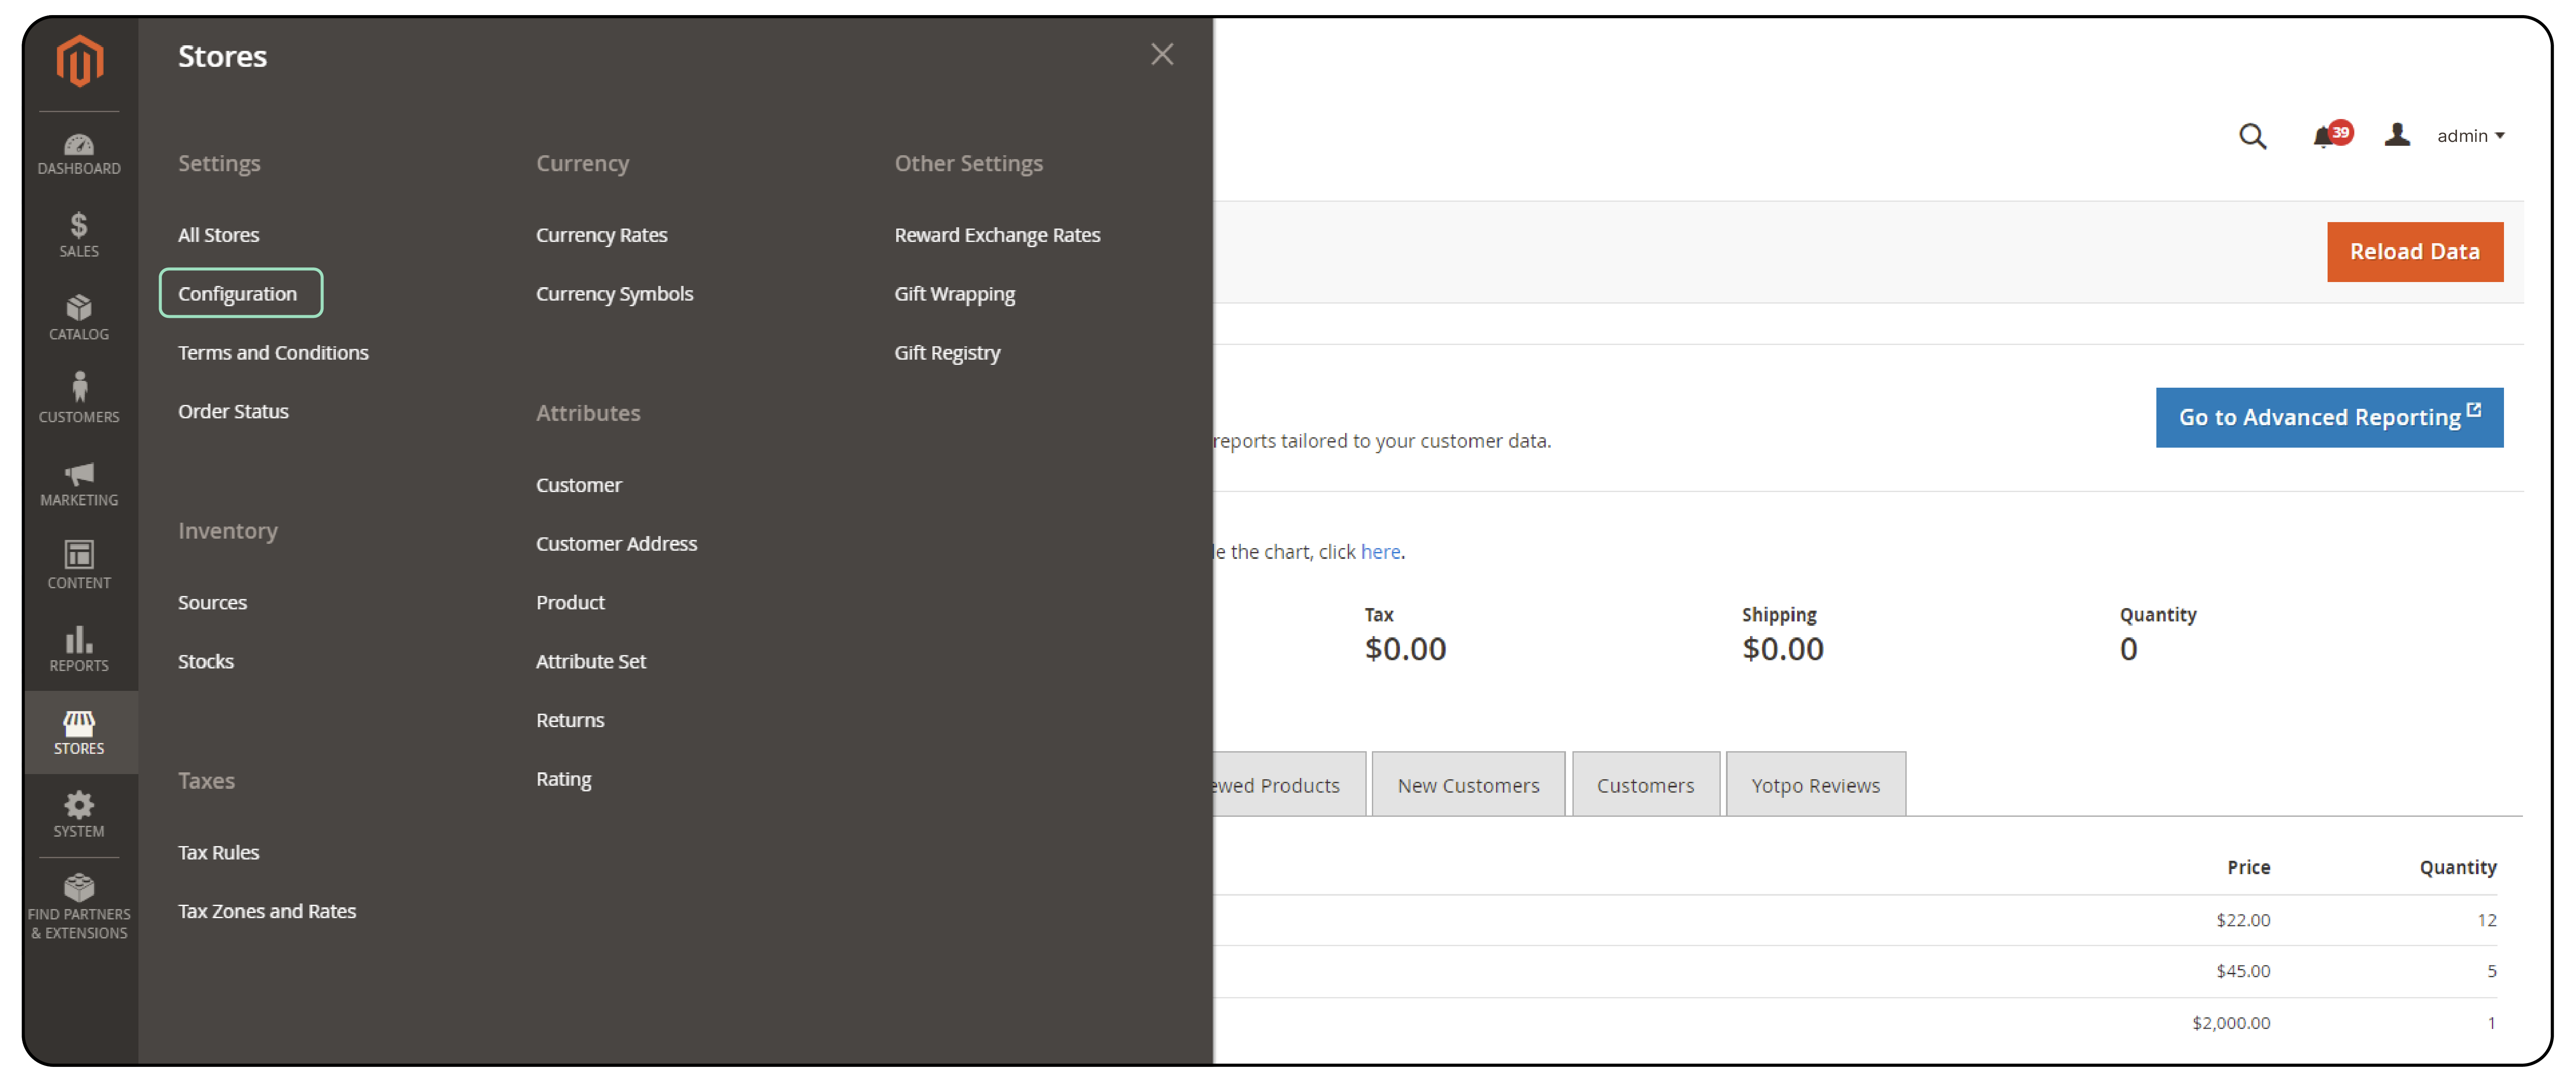Open Currency Rates
Screen dimensions: 2576x1082
pos(601,235)
